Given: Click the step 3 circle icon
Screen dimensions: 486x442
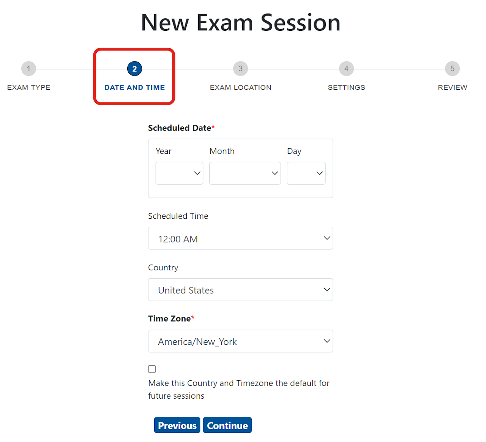Looking at the screenshot, I should tap(240, 69).
